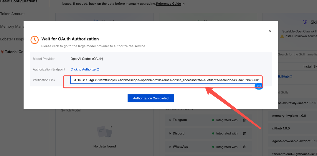The height and width of the screenshot is (156, 317).
Task: Click the Skill name search field
Action: tap(297, 54)
